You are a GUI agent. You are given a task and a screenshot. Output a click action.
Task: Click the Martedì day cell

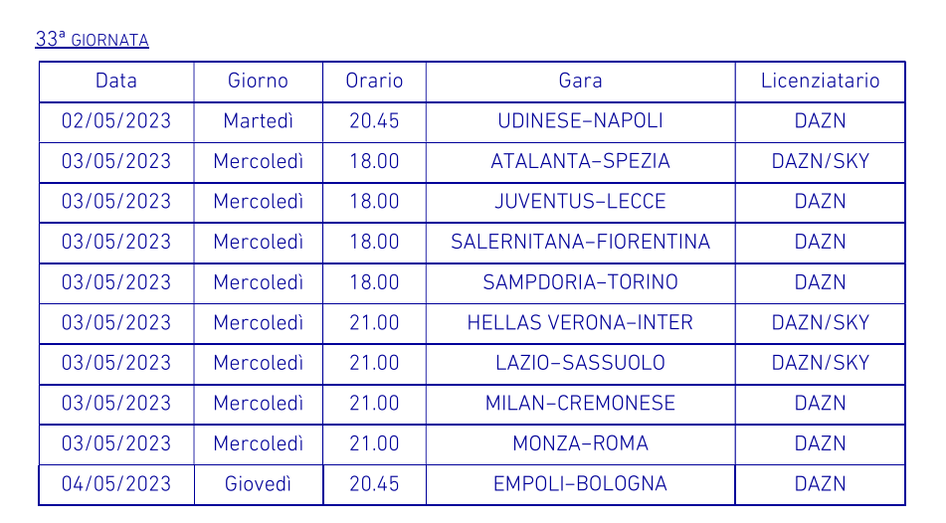[x=258, y=121]
